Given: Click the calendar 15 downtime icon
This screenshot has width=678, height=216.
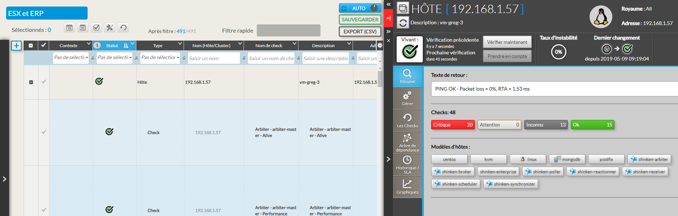Looking at the screenshot, I should click(69, 28).
